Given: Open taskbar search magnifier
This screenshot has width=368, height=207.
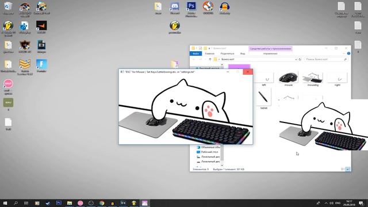Looking at the screenshot, I should pos(16,203).
